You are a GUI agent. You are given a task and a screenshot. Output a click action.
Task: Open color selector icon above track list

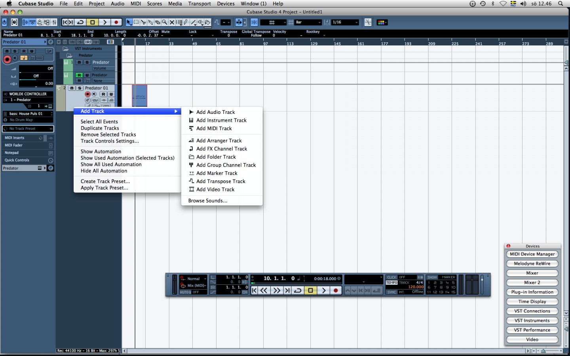click(110, 42)
